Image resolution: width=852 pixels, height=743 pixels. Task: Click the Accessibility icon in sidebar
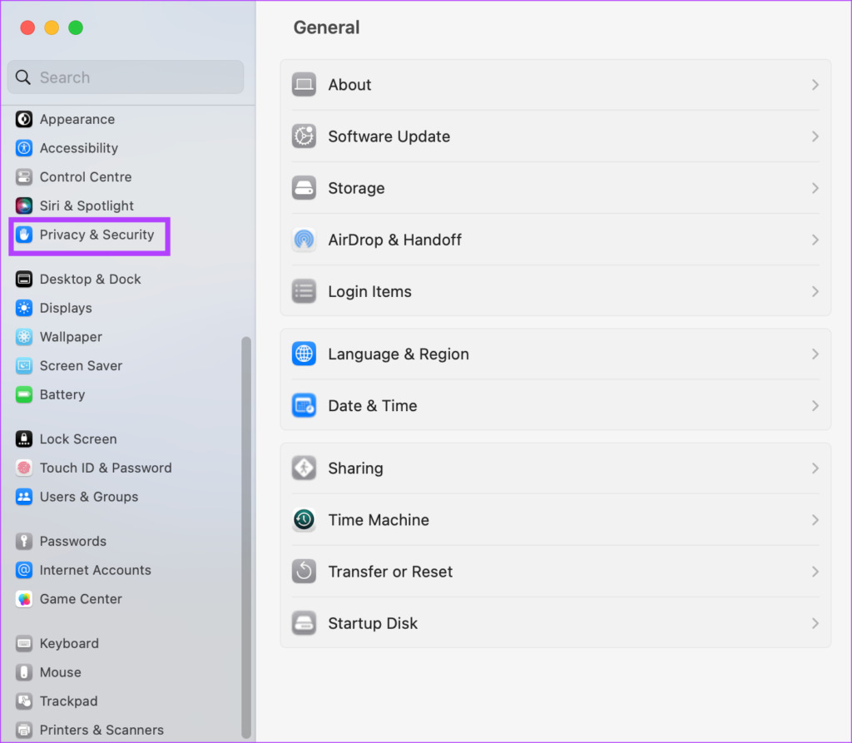click(x=24, y=148)
